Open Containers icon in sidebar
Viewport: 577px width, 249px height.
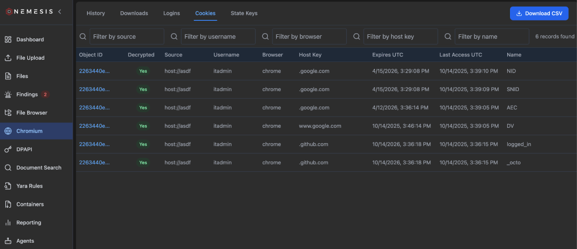coord(8,204)
